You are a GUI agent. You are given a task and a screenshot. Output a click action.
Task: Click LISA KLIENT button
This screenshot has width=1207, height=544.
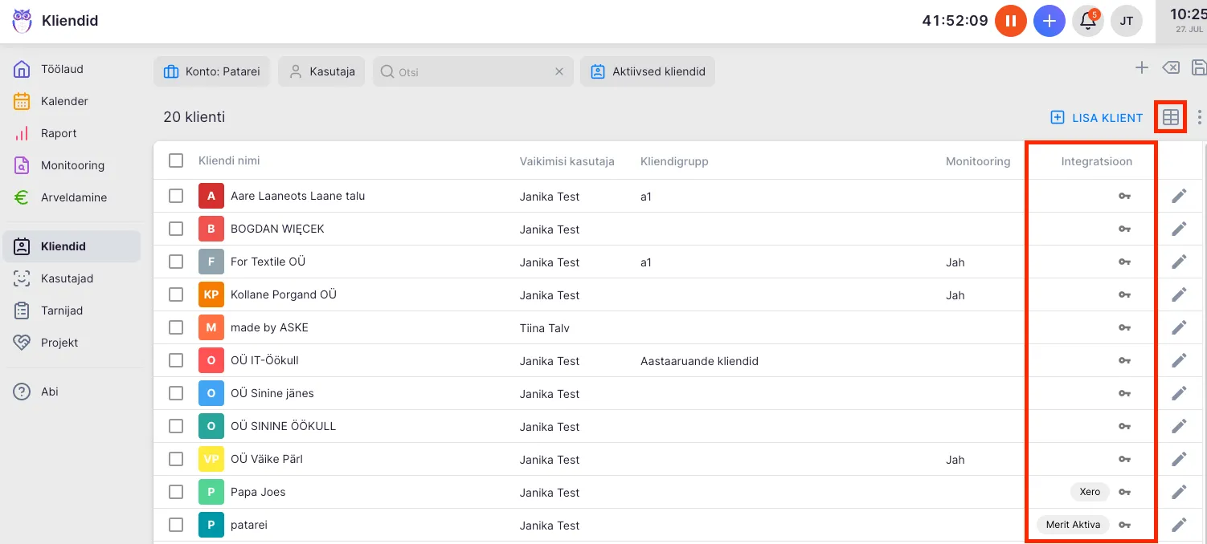[x=1097, y=118]
